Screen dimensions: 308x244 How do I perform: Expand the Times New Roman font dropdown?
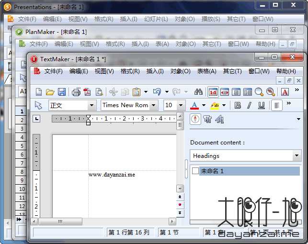[x=154, y=105]
